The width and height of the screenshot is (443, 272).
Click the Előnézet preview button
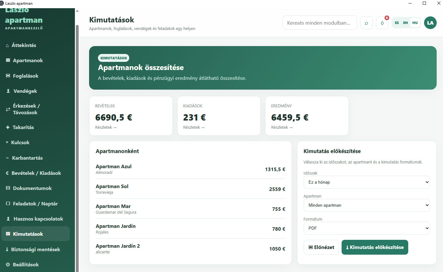(321, 247)
